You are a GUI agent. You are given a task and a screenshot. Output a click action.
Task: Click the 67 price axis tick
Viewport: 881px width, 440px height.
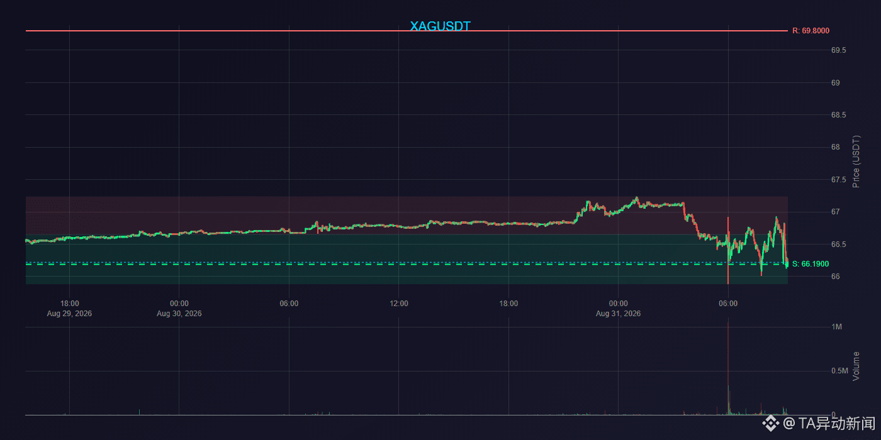(x=836, y=212)
